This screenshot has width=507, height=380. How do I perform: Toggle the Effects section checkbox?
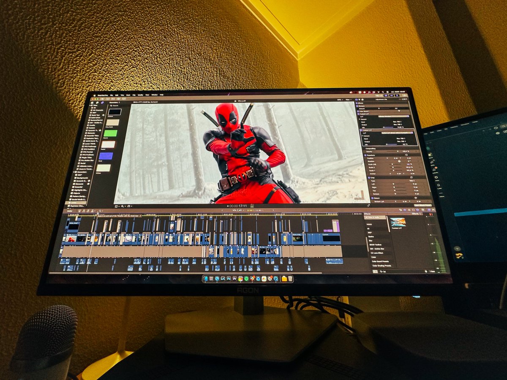point(357,103)
